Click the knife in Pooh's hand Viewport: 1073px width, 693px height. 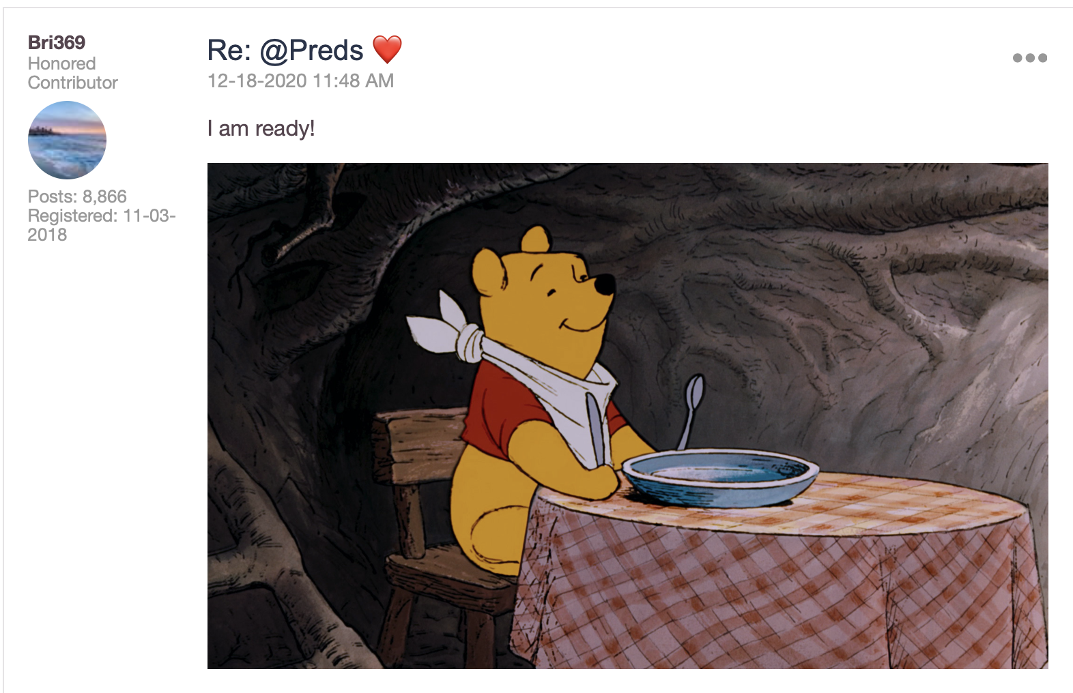(595, 428)
